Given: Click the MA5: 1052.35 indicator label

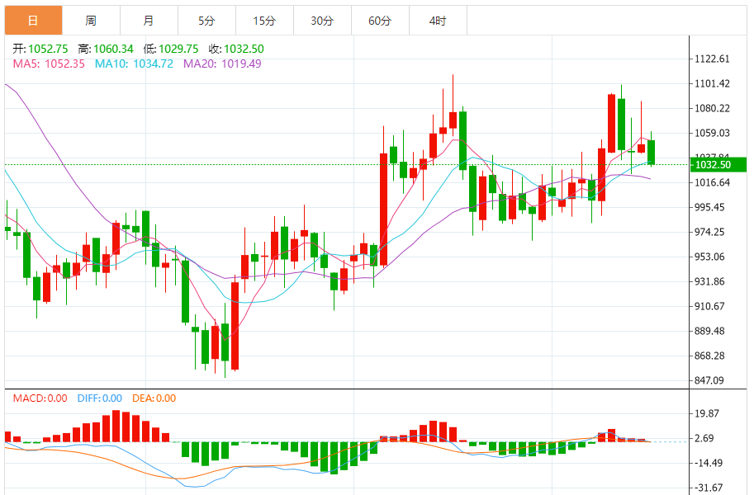Looking at the screenshot, I should [49, 64].
